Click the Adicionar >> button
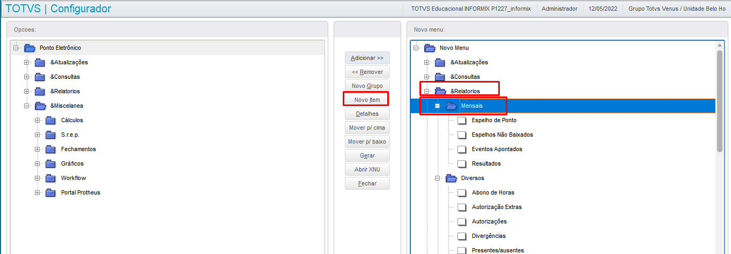 367,58
